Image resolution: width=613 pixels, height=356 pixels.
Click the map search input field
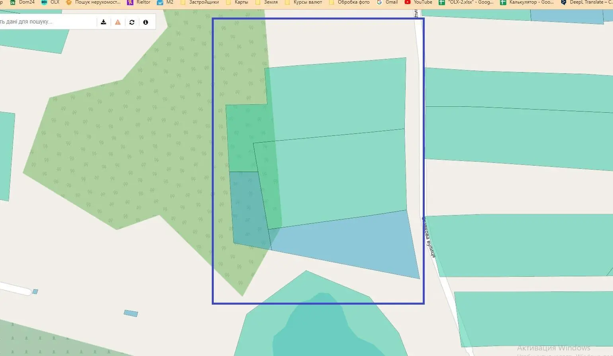(44, 22)
